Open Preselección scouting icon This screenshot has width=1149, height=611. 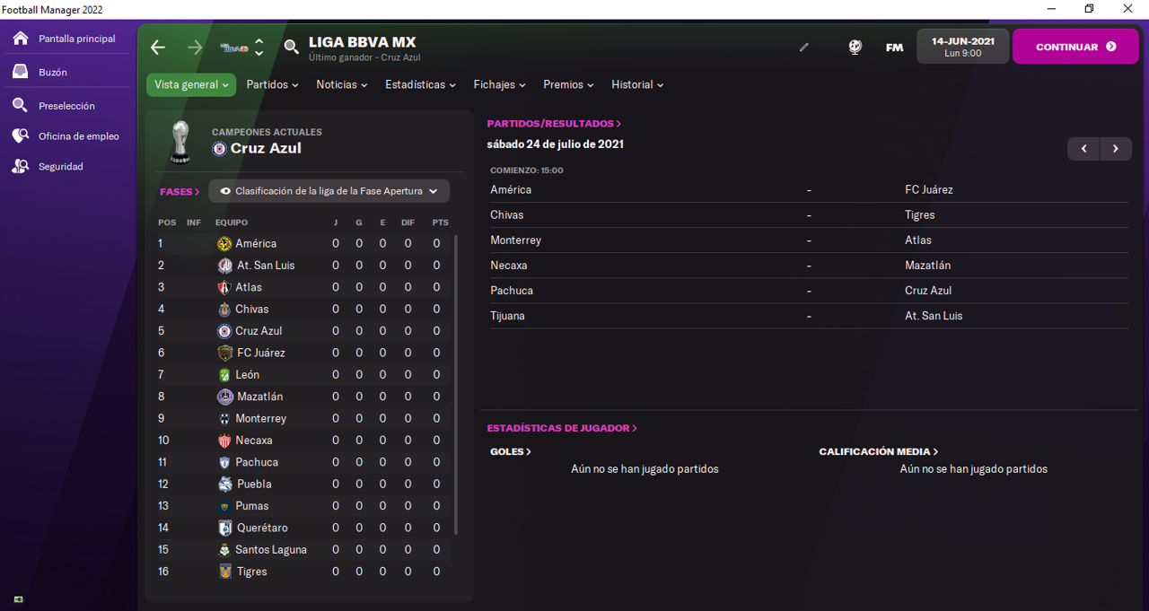tap(20, 106)
